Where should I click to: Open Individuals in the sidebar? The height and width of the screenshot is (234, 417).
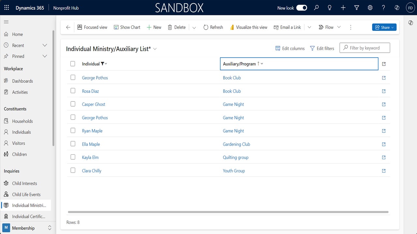pyautogui.click(x=22, y=132)
